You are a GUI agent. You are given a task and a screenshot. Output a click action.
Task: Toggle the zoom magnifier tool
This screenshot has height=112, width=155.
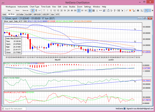[x=146, y=10]
